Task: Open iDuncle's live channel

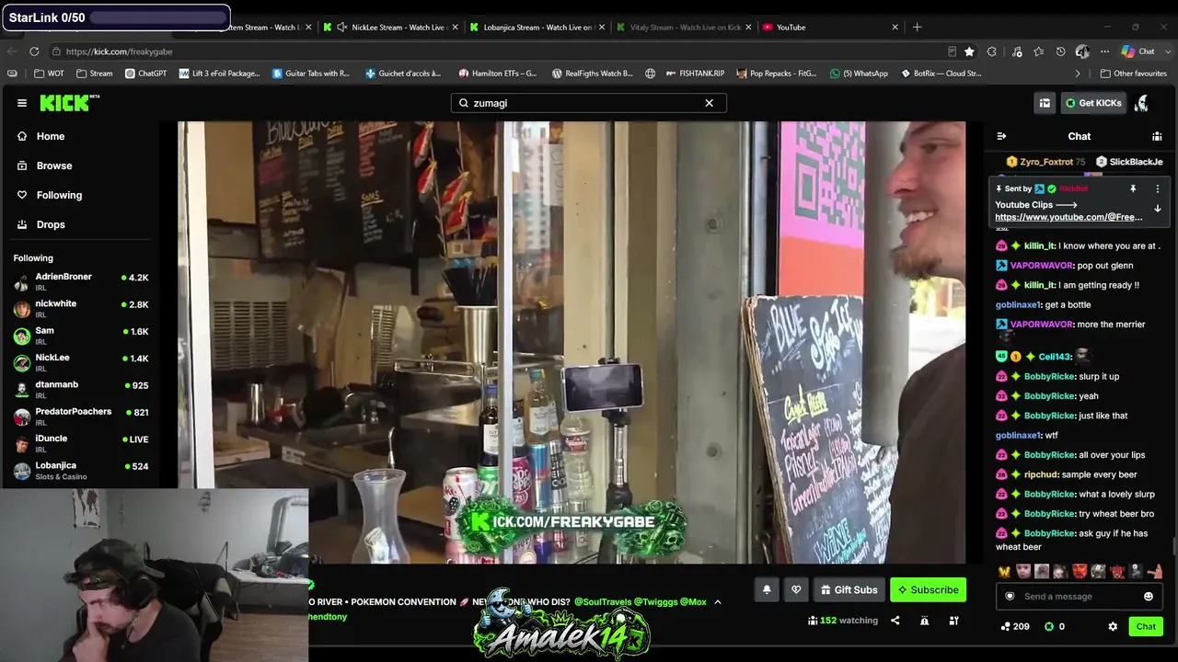Action: pyautogui.click(x=80, y=443)
